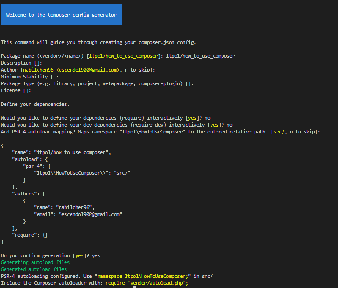Click the 'Package Type (e.g. library, project' line
Viewport: 338px width, 288px height.
[97, 83]
